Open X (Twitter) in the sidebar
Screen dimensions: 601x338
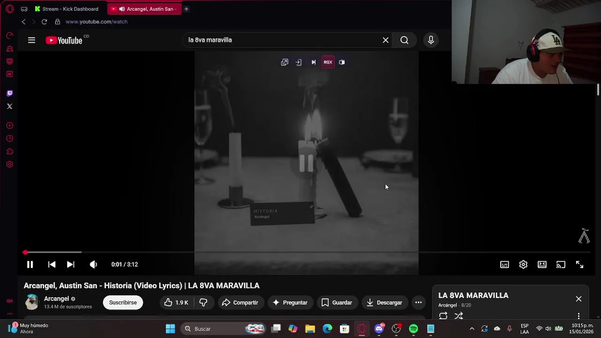(x=9, y=107)
